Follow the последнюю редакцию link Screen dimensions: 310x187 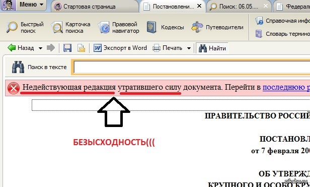point(286,87)
